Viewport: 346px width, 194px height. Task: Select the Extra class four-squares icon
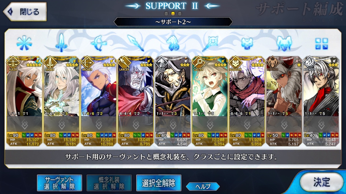click(x=321, y=43)
